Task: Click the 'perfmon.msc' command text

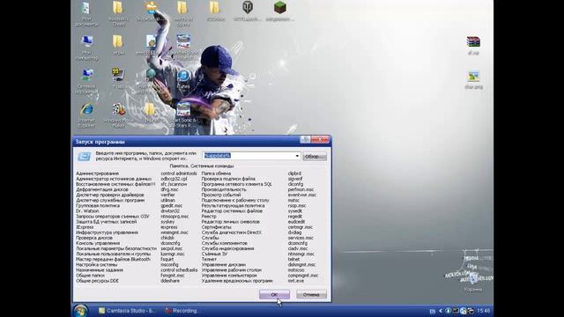Action: point(301,189)
